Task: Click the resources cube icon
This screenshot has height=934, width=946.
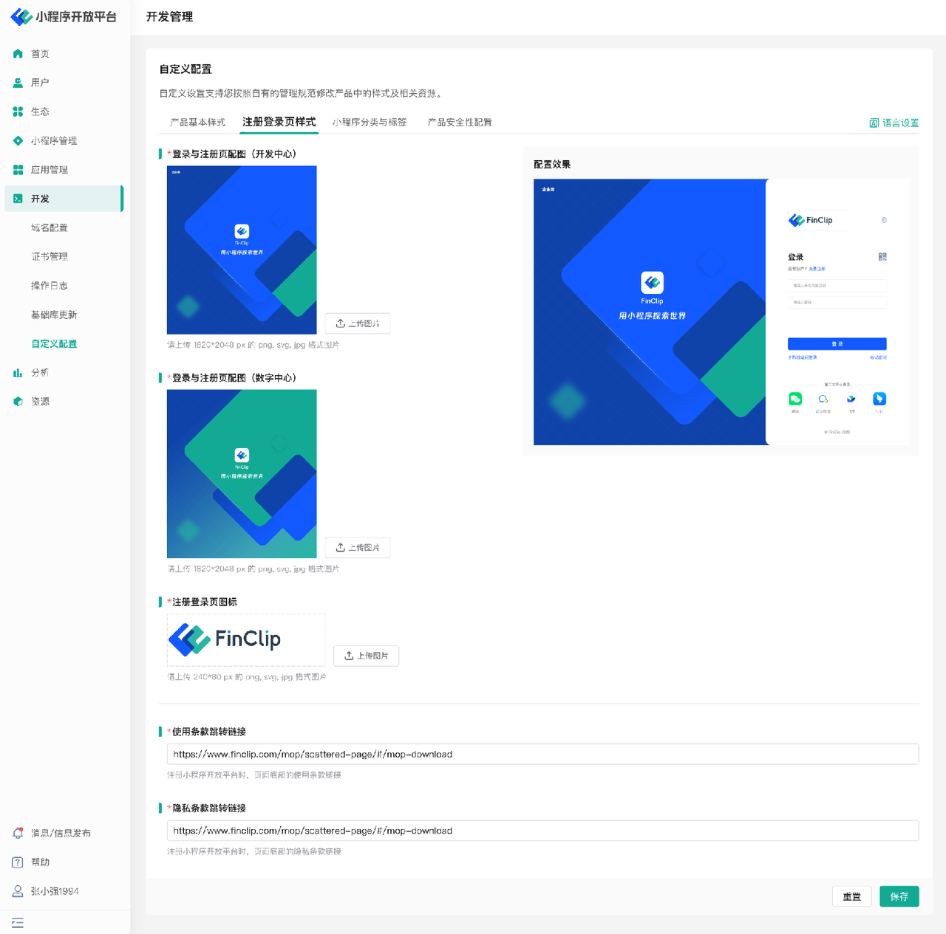Action: (x=18, y=402)
